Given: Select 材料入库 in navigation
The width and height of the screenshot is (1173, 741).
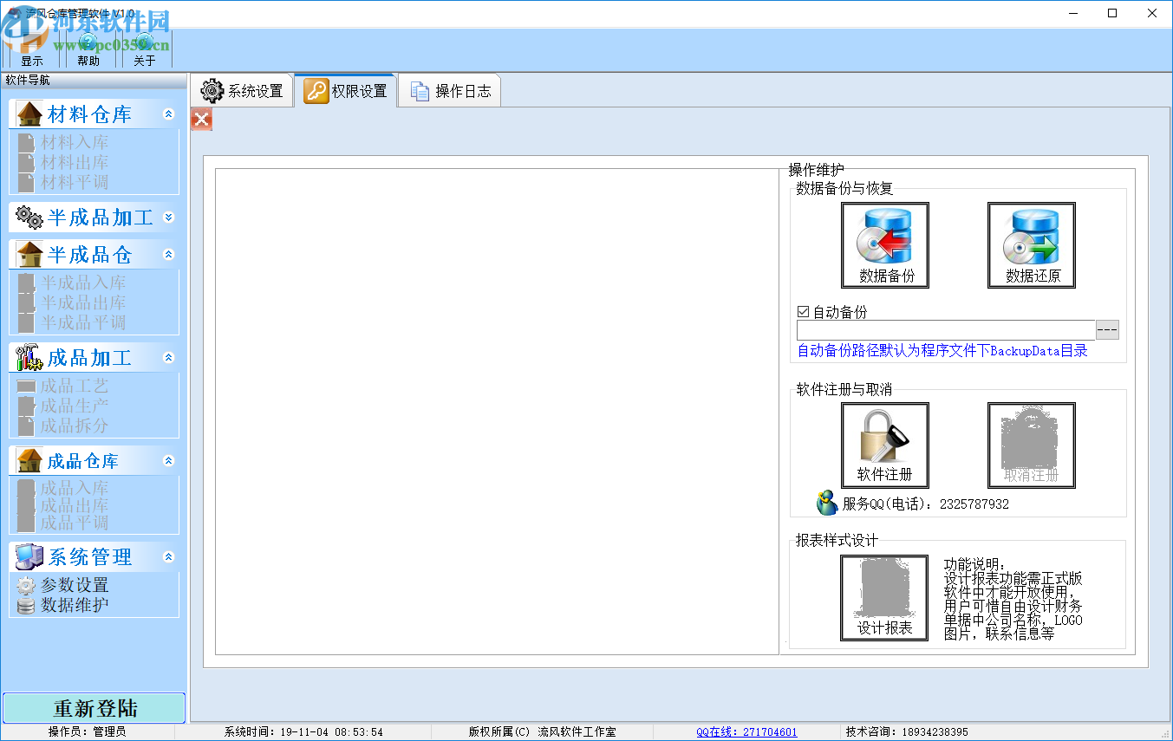Looking at the screenshot, I should tap(75, 142).
